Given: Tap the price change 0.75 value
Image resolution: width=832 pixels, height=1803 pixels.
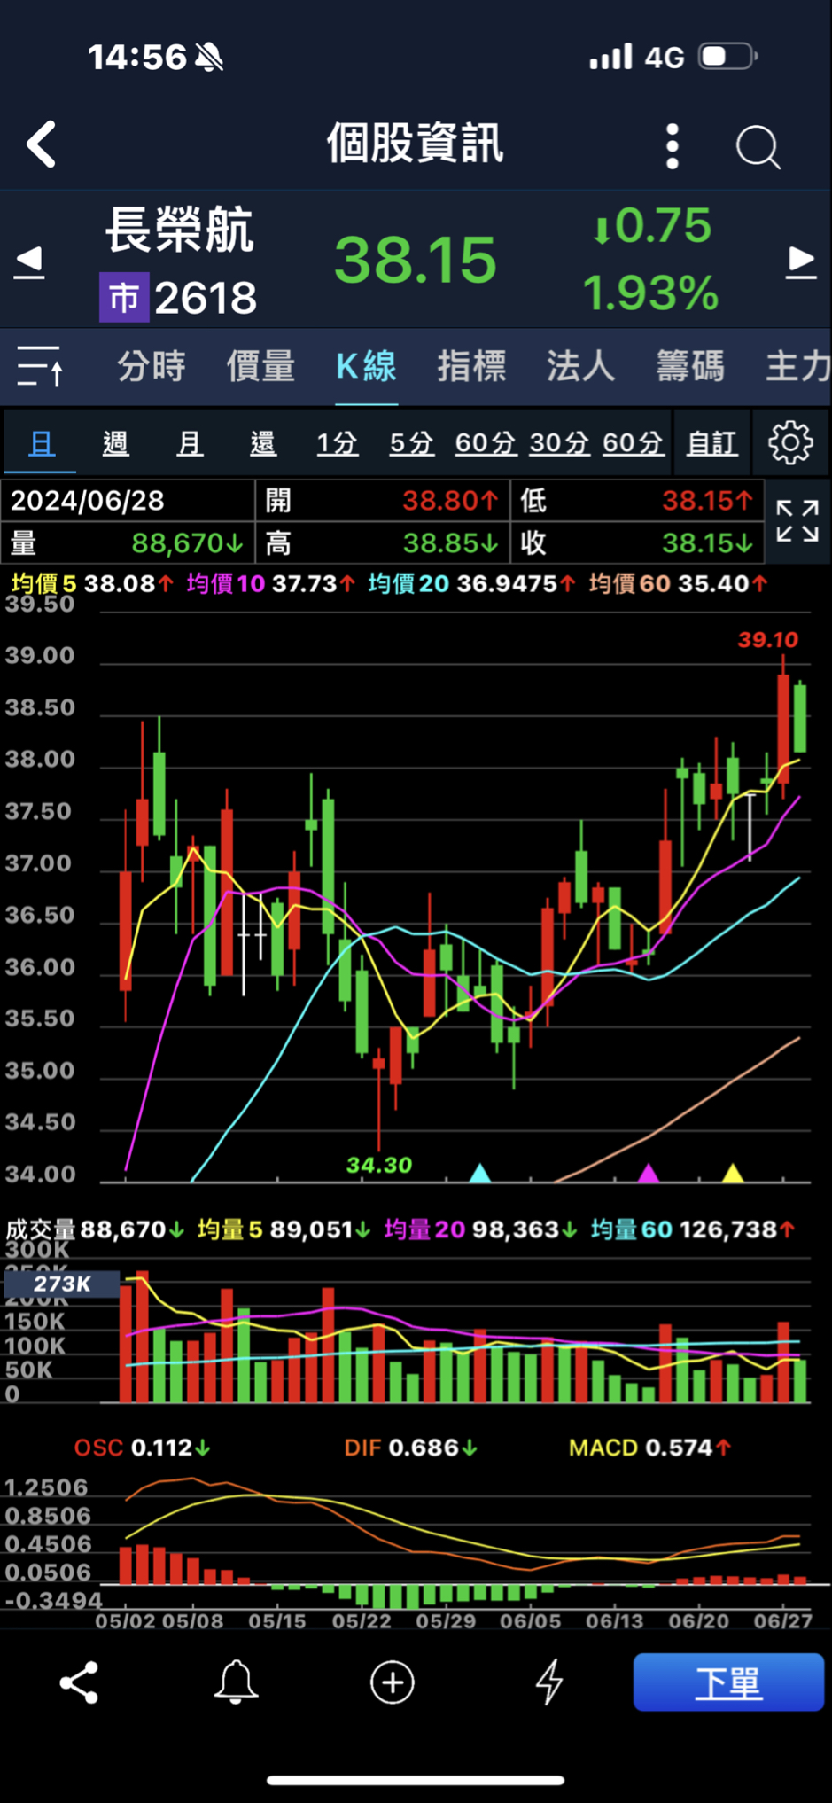Looking at the screenshot, I should [x=652, y=226].
